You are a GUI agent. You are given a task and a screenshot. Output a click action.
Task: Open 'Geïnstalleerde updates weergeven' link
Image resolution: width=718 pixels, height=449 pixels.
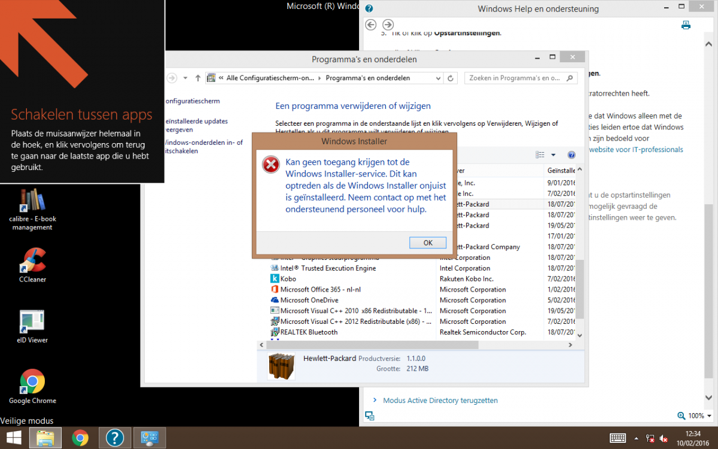(x=196, y=125)
